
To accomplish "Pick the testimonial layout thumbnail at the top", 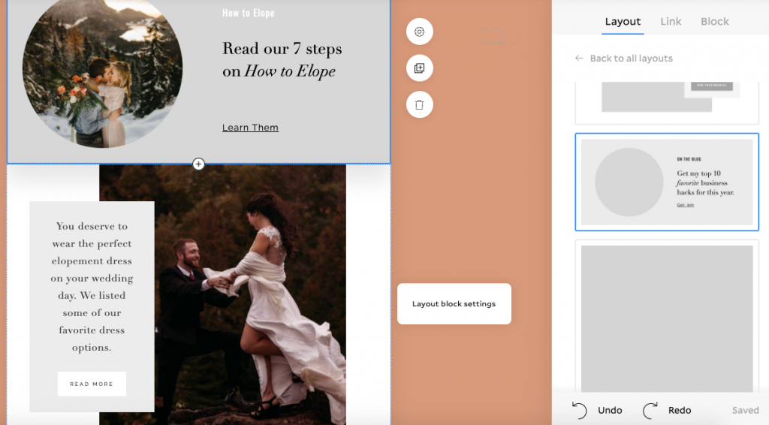I will pos(666,100).
